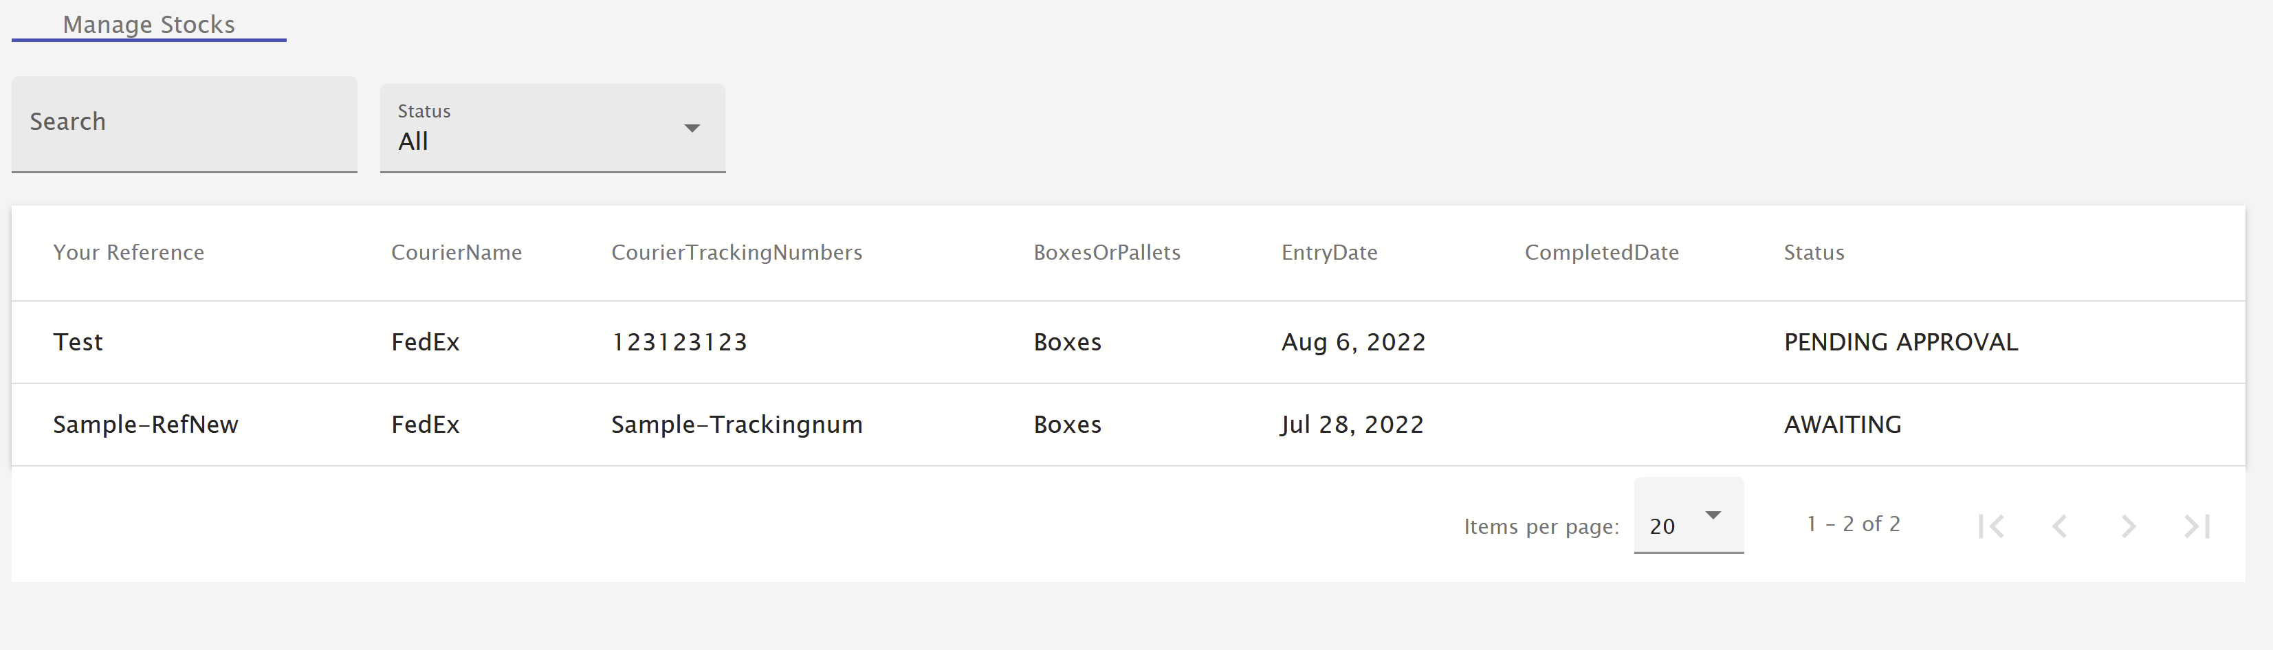Open the Status filter set to All
Viewport: 2273px width, 650px height.
coord(551,128)
